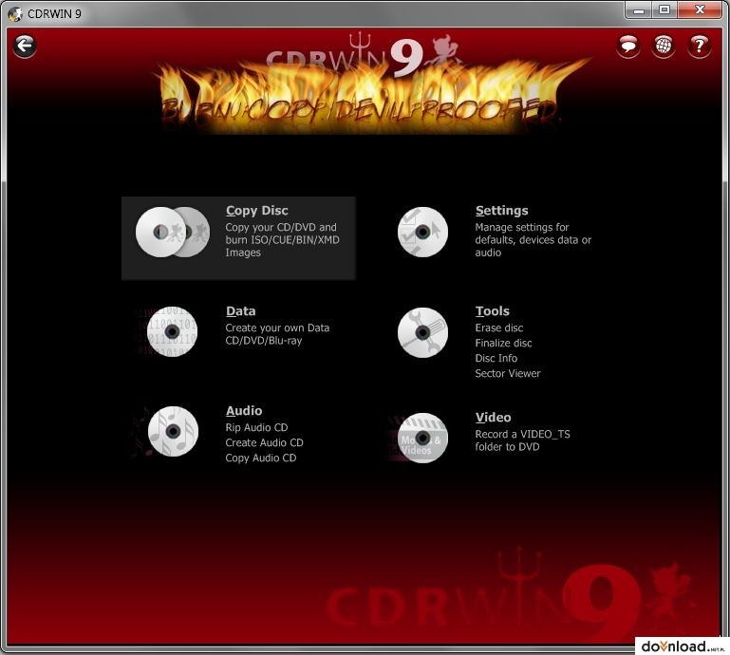Select Rip Audio CD
Image resolution: width=730 pixels, height=655 pixels.
point(256,428)
